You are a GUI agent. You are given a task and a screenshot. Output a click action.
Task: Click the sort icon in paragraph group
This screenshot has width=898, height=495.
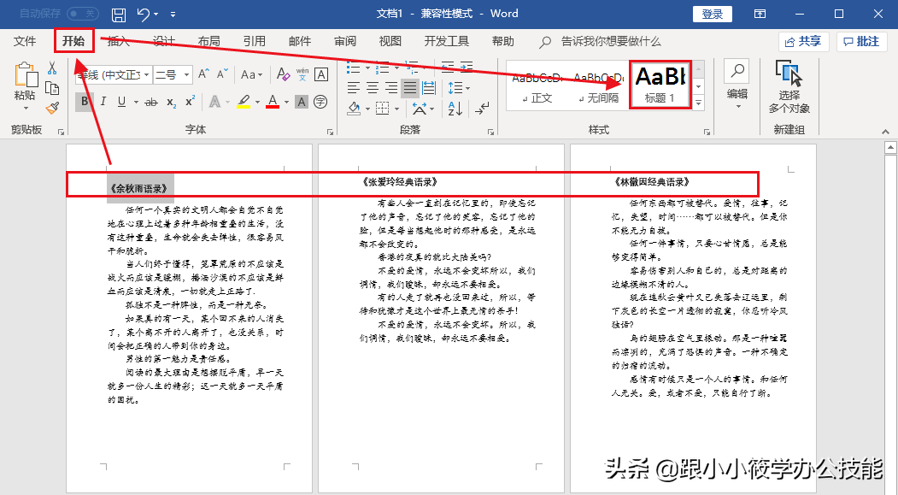pos(455,109)
